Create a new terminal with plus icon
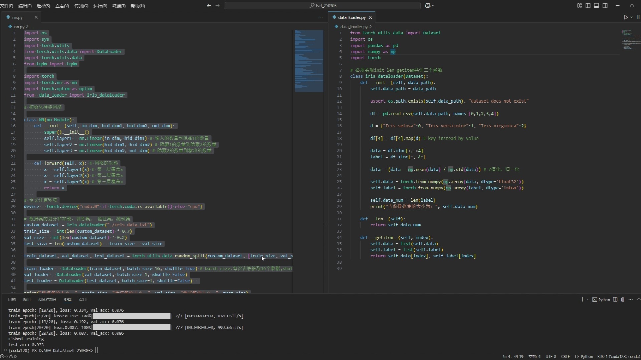This screenshot has width=641, height=360. pyautogui.click(x=582, y=299)
